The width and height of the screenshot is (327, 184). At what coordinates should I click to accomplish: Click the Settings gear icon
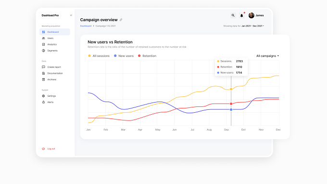[x=43, y=96]
